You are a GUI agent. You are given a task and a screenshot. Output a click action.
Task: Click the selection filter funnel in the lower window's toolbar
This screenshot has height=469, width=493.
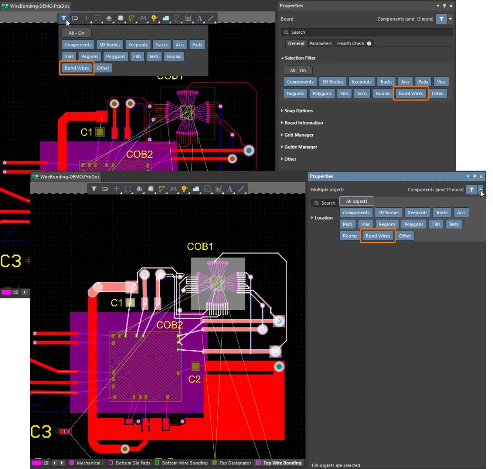click(x=94, y=189)
